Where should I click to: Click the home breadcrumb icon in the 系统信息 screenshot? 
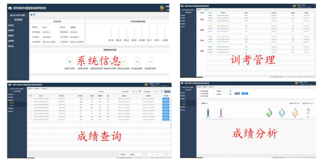coord(31,15)
